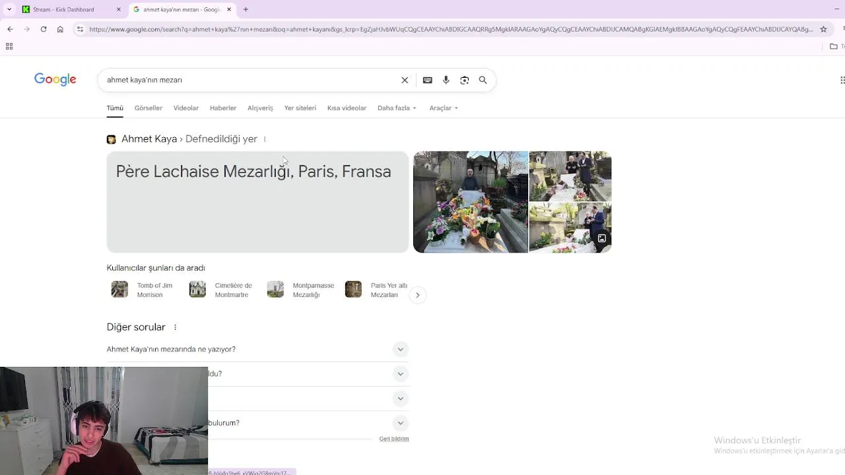The height and width of the screenshot is (475, 845).
Task: Open the Daha fazla dropdown
Action: pos(397,108)
